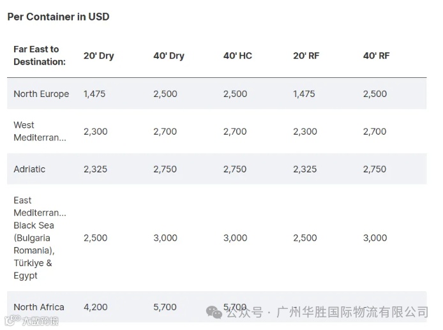Click the 40' RF column header
The image size is (443, 330).
click(376, 56)
